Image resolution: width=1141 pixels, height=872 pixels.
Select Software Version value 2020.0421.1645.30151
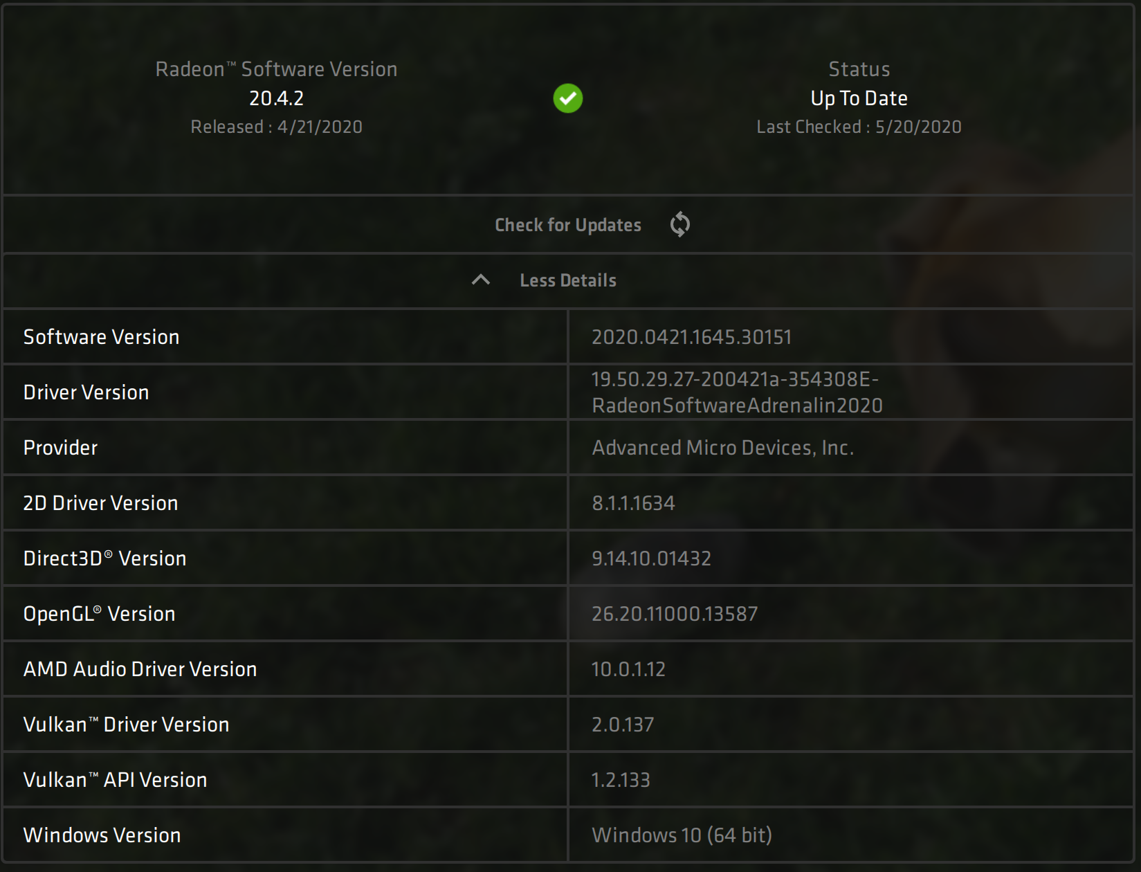click(x=691, y=337)
